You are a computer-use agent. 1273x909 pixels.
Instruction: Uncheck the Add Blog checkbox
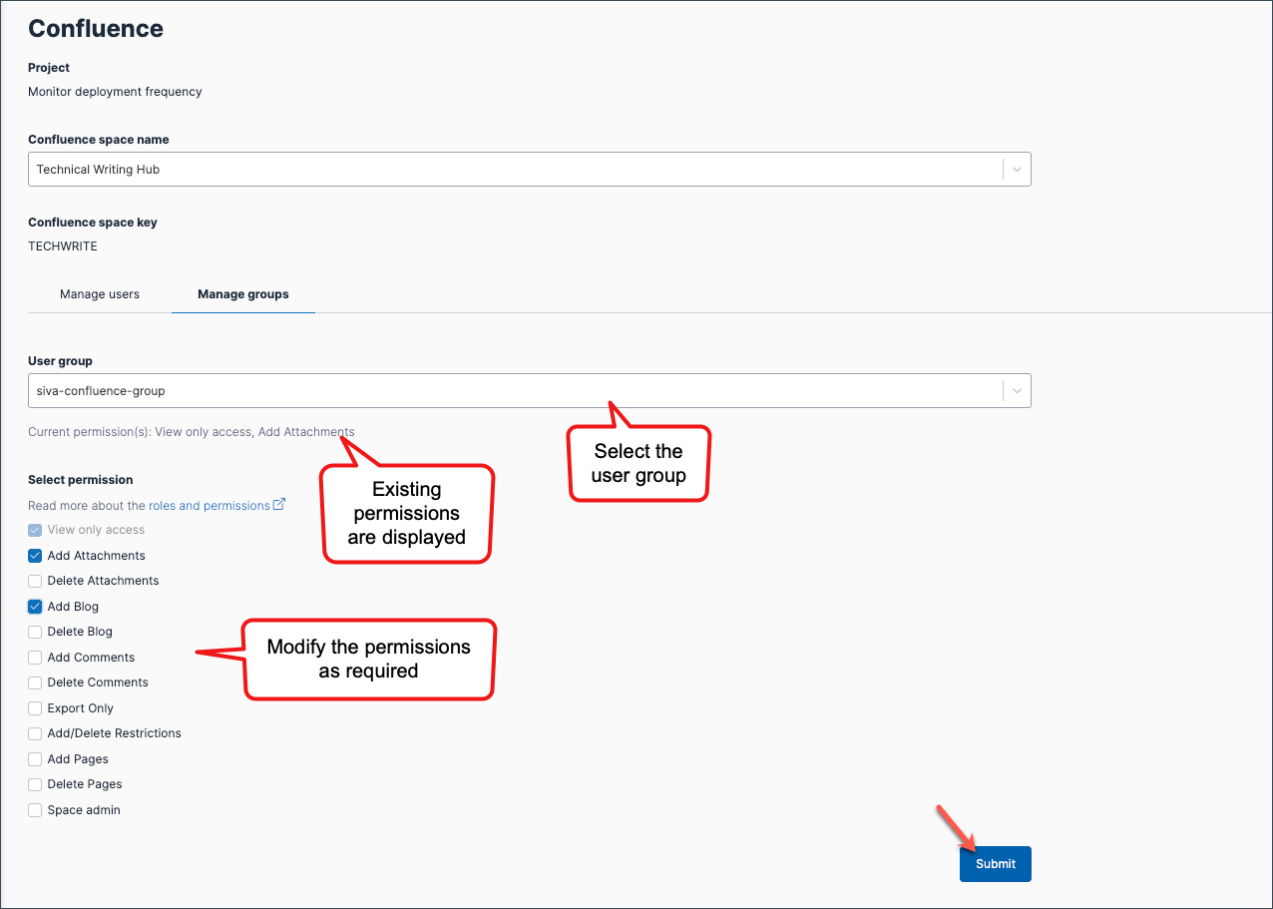tap(35, 607)
